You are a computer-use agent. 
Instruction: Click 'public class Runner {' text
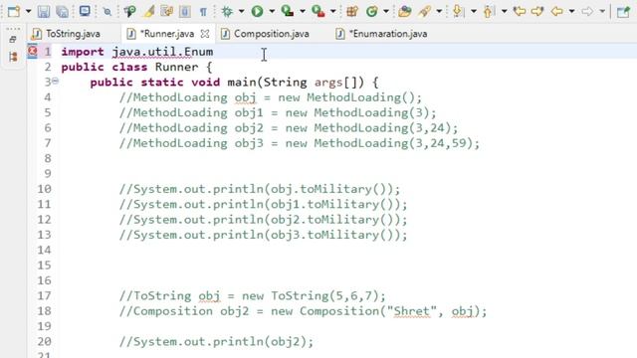tap(136, 67)
